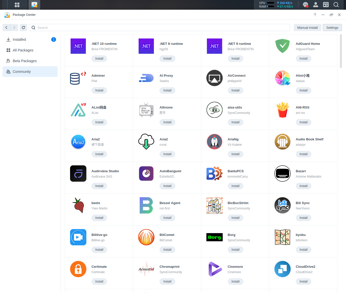The height and width of the screenshot is (293, 346).
Task: Install the CloudDrive2 package
Action: pos(303,282)
